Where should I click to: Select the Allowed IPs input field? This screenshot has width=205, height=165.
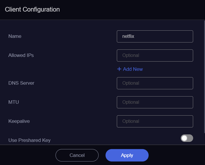tap(155, 55)
